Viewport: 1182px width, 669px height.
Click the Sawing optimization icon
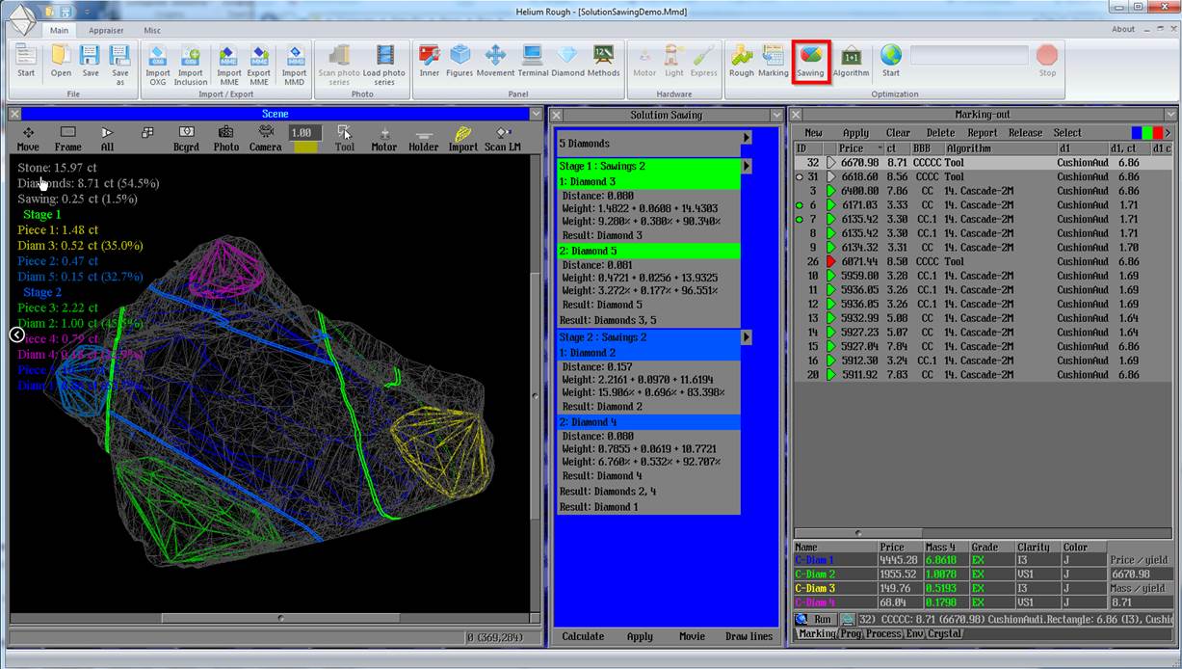point(810,58)
